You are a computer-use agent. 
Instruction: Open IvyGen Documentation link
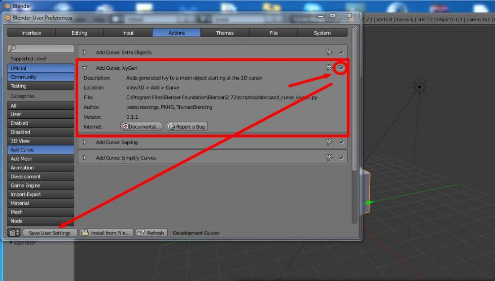(x=142, y=127)
